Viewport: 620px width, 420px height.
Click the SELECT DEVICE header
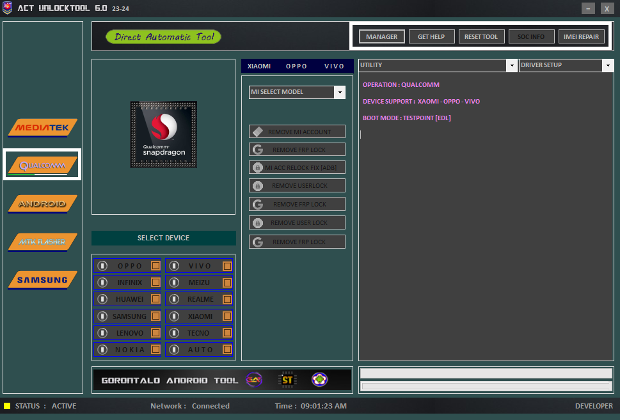click(164, 238)
